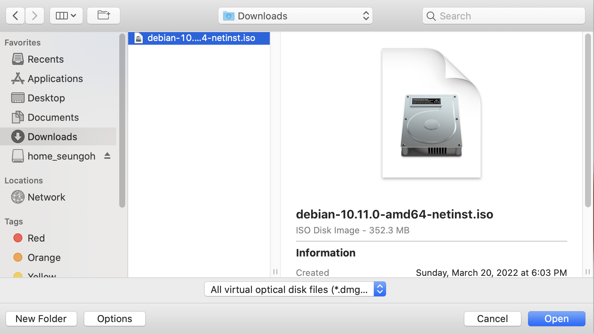Click the ISO Disk Image - 352.3 MB text
594x334 pixels.
[353, 230]
